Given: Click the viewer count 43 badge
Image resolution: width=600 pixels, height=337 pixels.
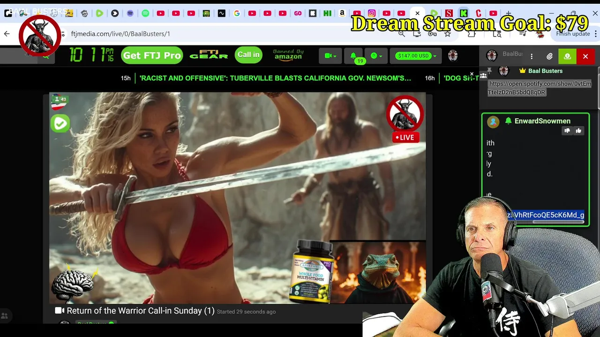Looking at the screenshot, I should pyautogui.click(x=60, y=99).
